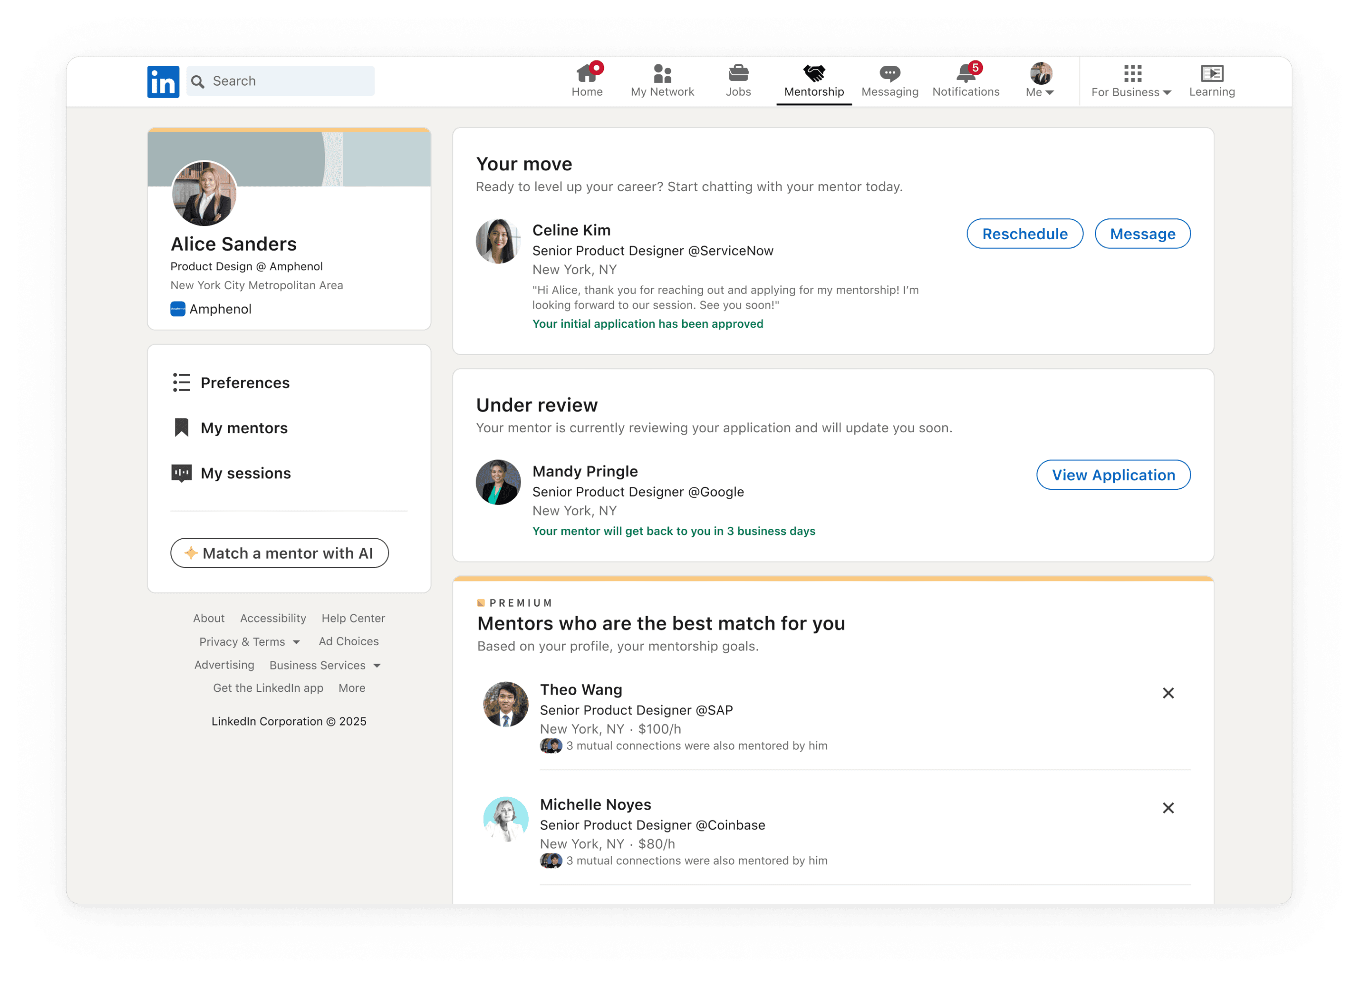Click Get the LinkedIn app link
This screenshot has width=1359, height=981.
(269, 688)
